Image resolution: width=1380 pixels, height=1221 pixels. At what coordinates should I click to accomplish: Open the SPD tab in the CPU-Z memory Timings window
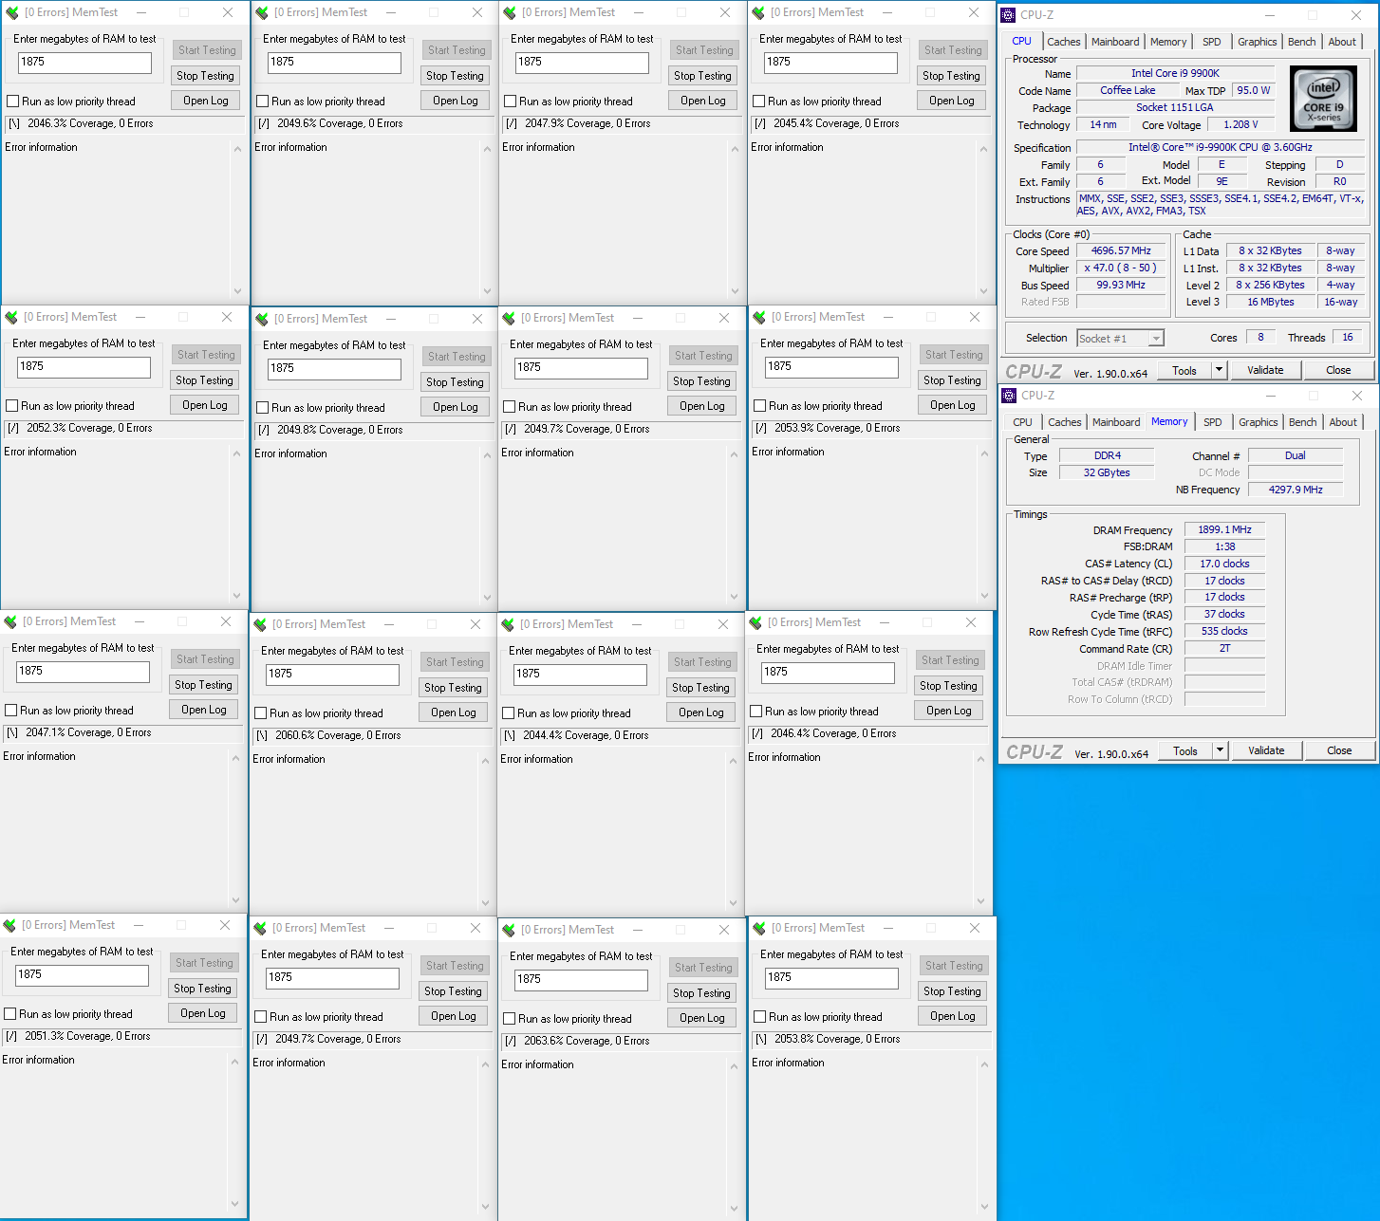[1213, 422]
